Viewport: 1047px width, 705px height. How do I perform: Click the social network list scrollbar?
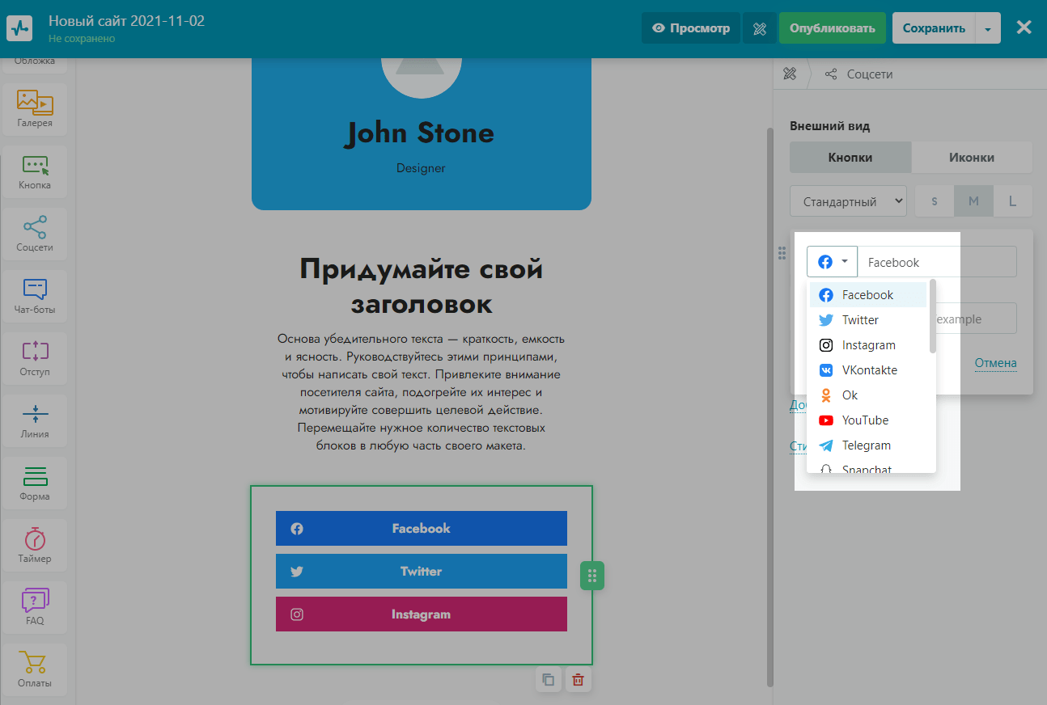(932, 317)
